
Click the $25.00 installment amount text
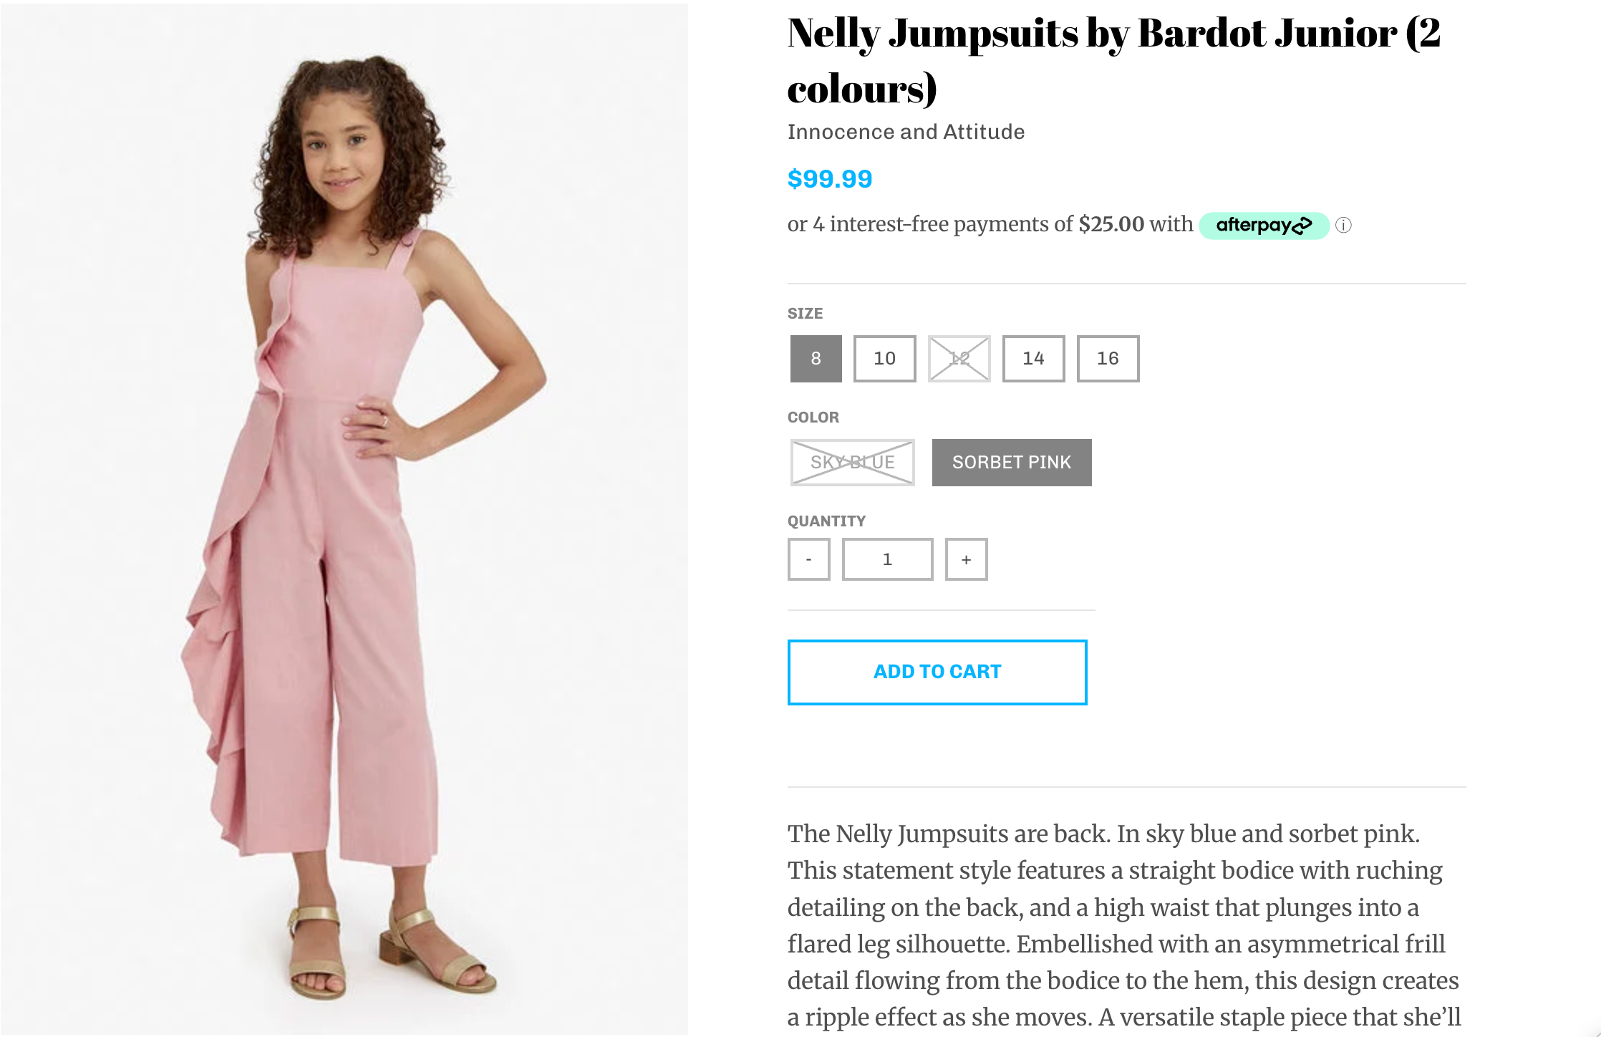(1111, 225)
